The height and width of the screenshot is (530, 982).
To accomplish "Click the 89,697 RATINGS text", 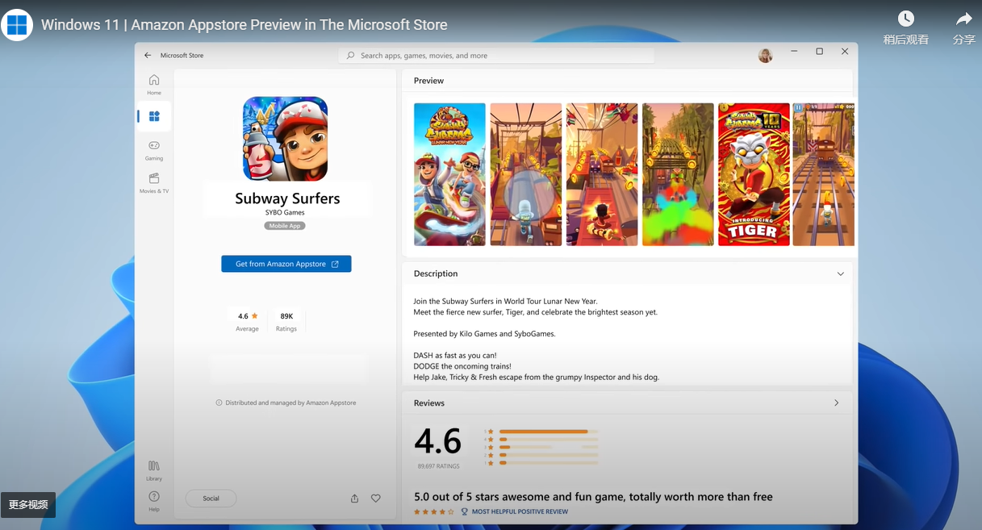I will click(439, 466).
